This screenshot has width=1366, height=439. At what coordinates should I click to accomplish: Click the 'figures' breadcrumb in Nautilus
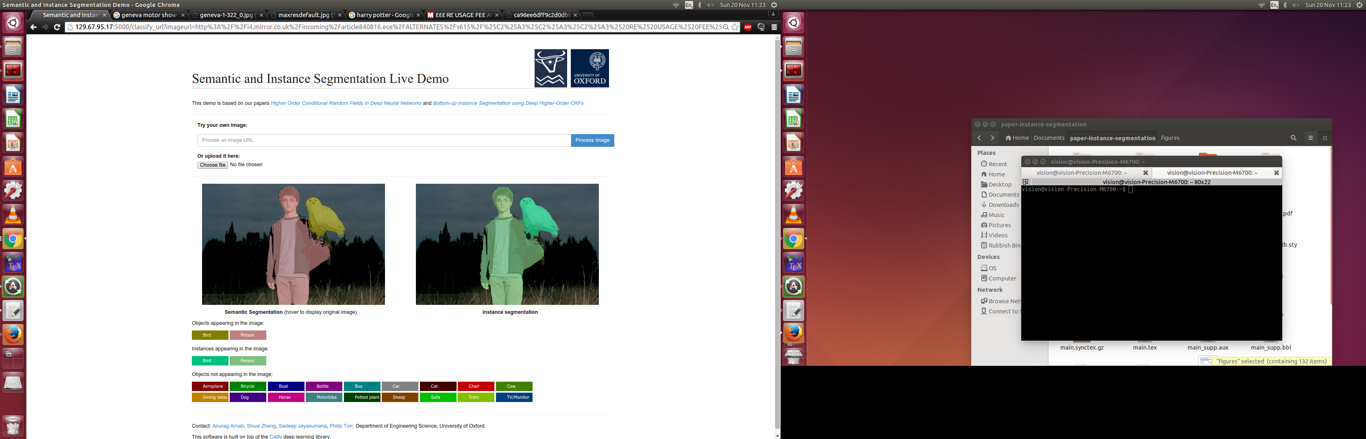click(1170, 138)
